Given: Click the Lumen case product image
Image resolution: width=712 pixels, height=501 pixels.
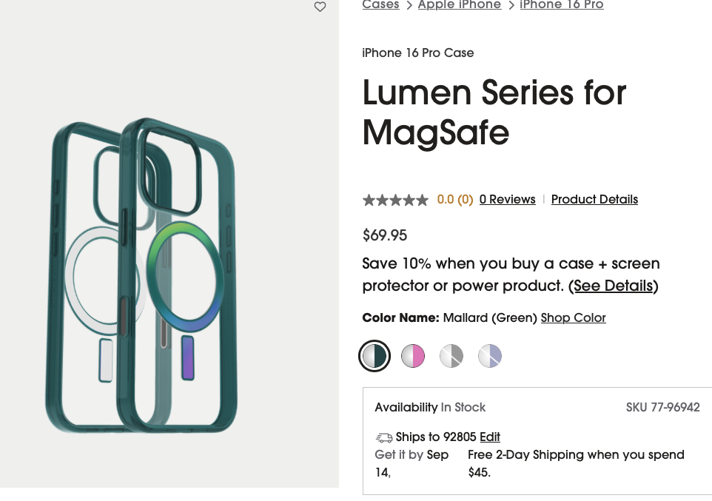Looking at the screenshot, I should point(143,275).
